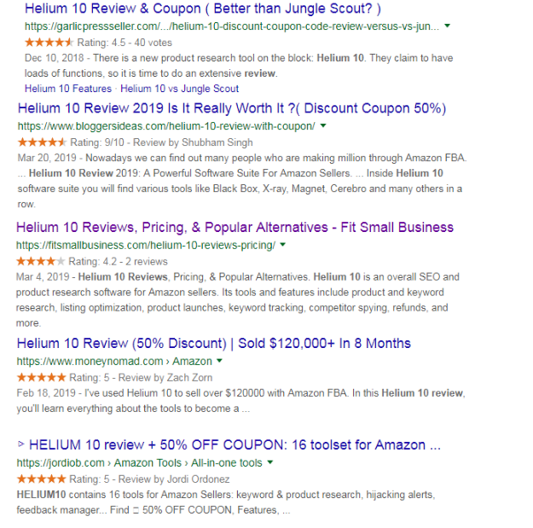This screenshot has width=533, height=528.
Task: Click the bloggersideas.com green URL text
Action: coord(166,126)
